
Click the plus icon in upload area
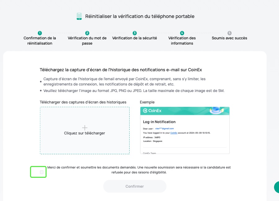(x=85, y=128)
